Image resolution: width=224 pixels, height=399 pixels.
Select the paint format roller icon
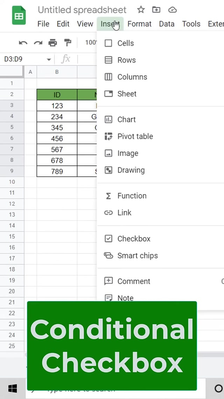click(68, 43)
